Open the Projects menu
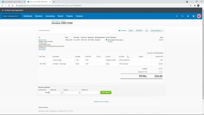The height and width of the screenshot is (115, 204). coord(69,16)
